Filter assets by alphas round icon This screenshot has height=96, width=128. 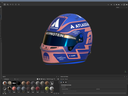[x=48, y=79]
